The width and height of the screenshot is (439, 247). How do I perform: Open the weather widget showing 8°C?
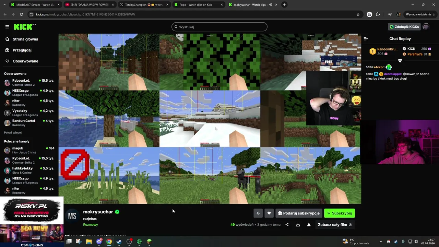tap(356, 242)
